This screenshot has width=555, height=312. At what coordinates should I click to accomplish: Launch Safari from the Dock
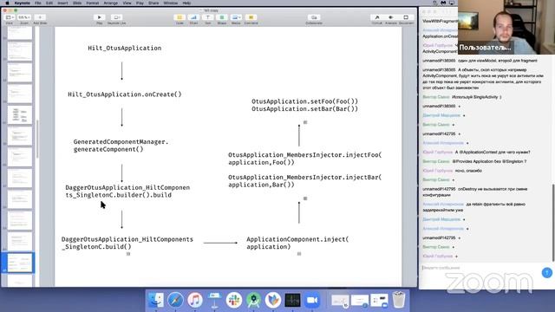175,300
